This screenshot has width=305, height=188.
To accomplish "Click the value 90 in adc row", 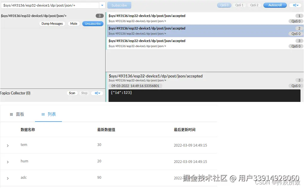I will (x=99, y=178).
